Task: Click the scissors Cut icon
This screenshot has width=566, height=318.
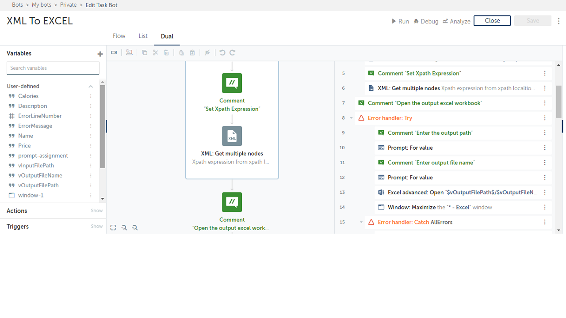Action: point(155,53)
